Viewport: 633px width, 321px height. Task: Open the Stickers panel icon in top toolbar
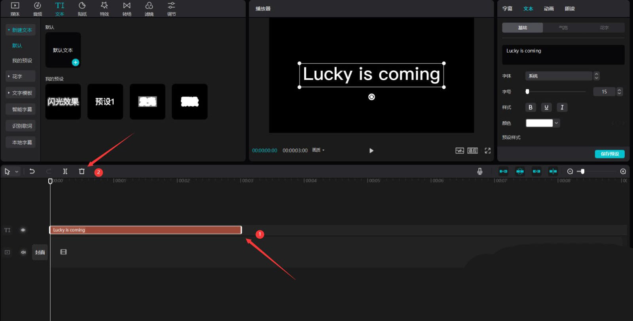(x=82, y=9)
